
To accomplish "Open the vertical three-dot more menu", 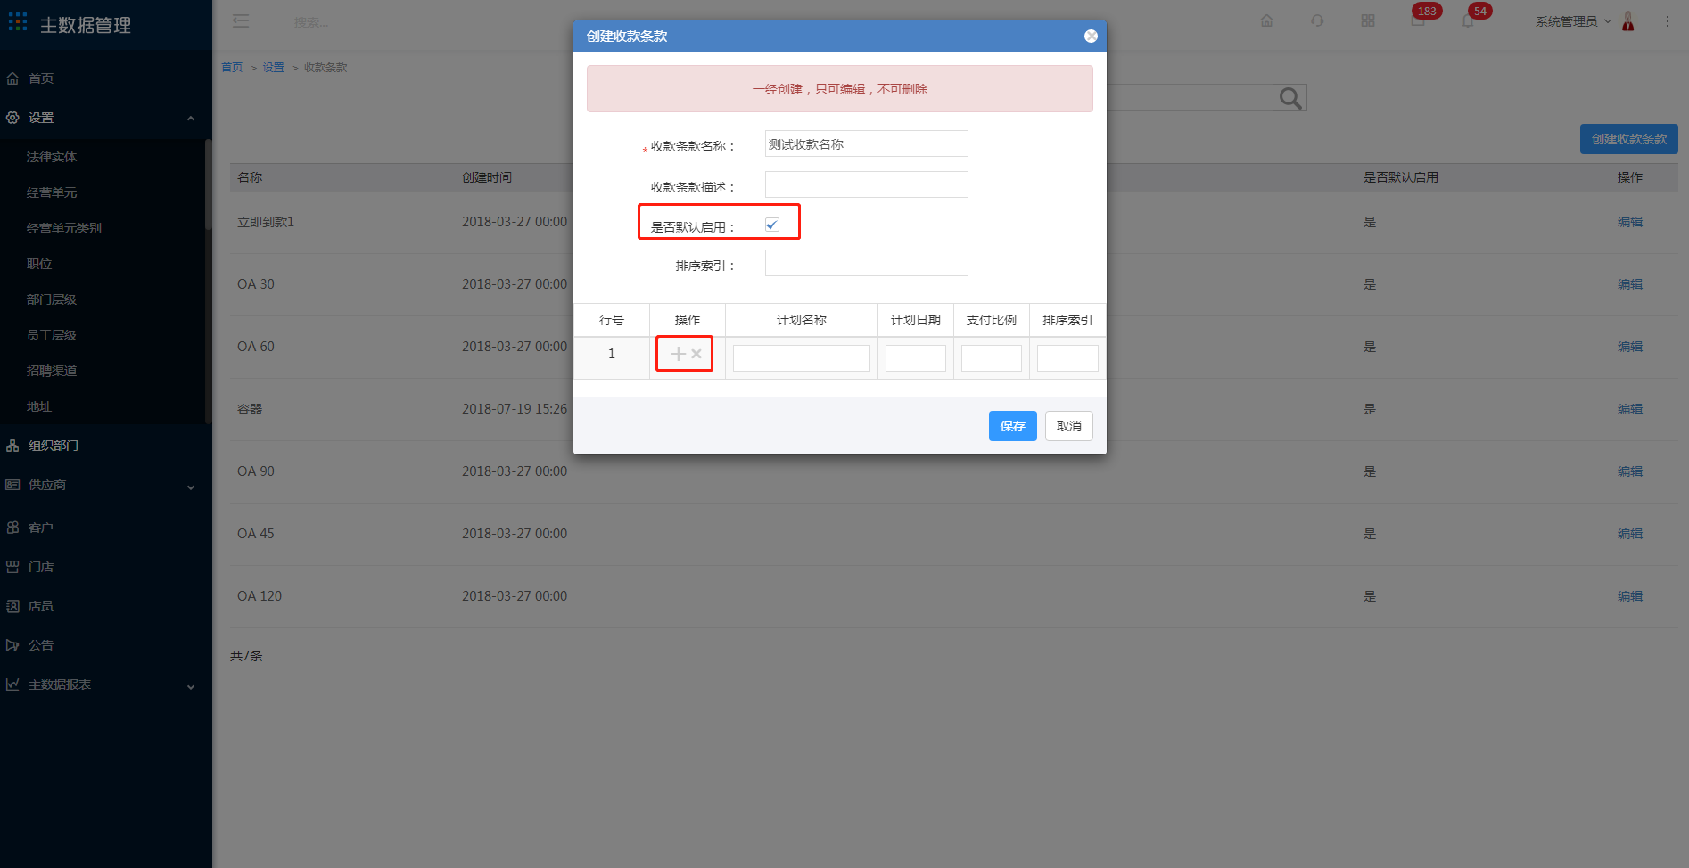I will 1668,21.
